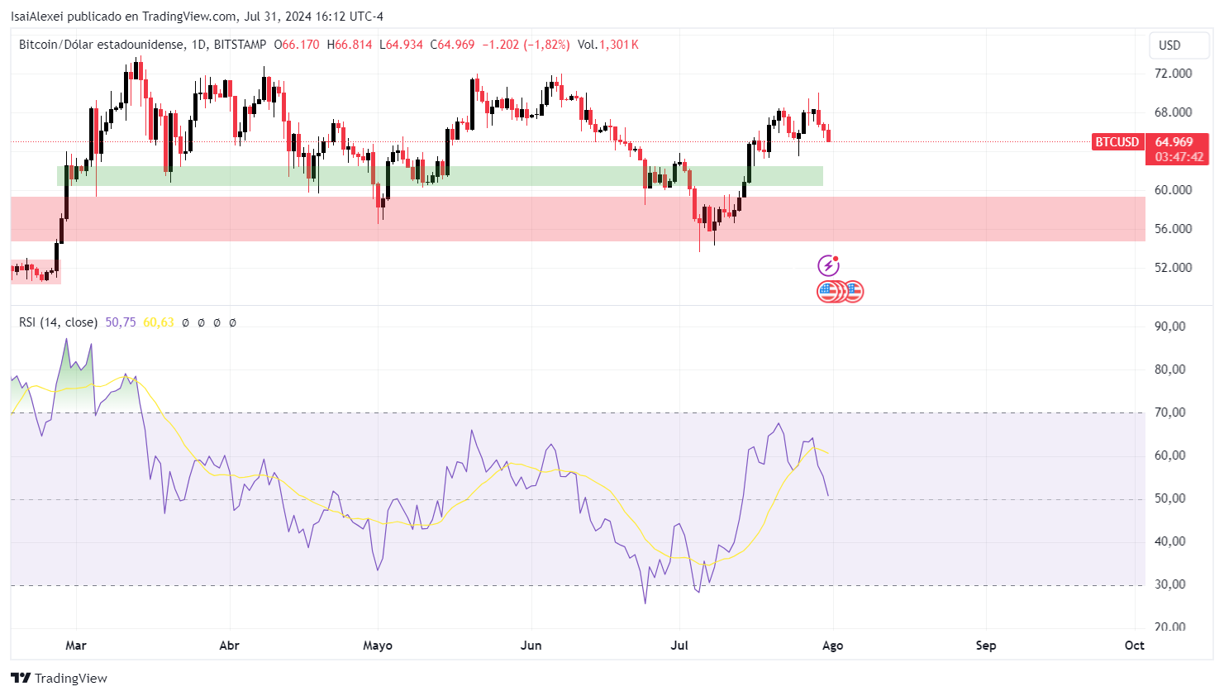1224x696 pixels.
Task: Click the Jul label on the time axis
Action: coord(679,646)
